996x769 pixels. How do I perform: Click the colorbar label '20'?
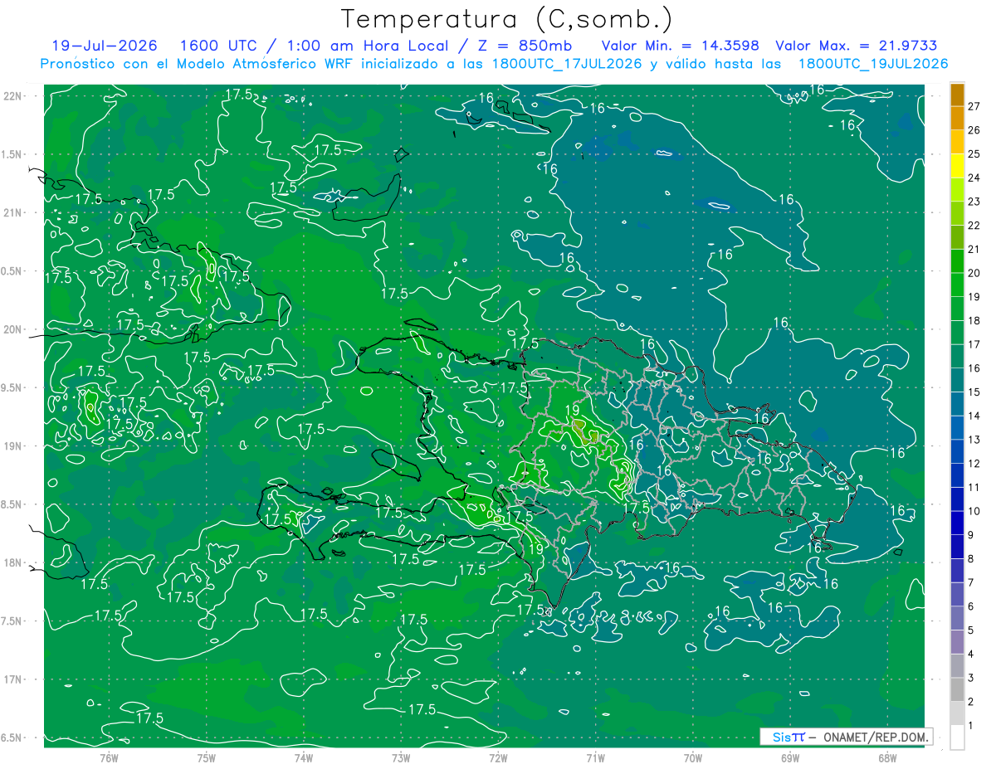(974, 273)
